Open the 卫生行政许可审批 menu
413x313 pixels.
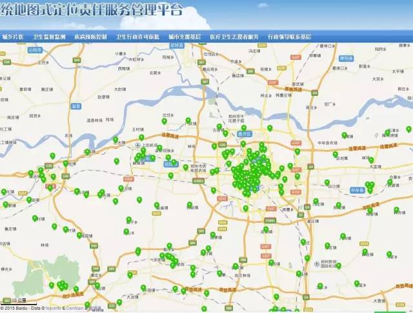pyautogui.click(x=138, y=37)
